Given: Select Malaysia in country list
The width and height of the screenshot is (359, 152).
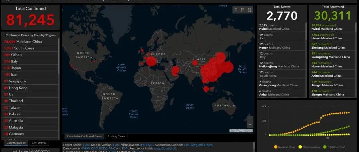Looking at the screenshot, I should (30, 127).
